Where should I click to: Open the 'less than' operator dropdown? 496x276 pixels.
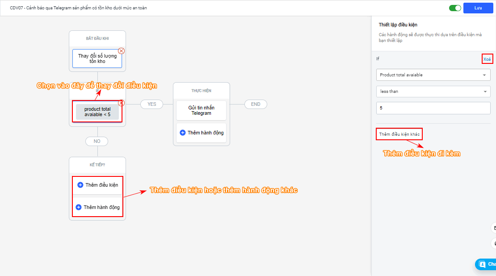pos(433,92)
